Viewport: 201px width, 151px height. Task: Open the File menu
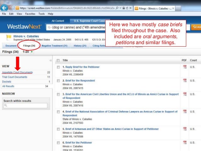click(x=4, y=14)
